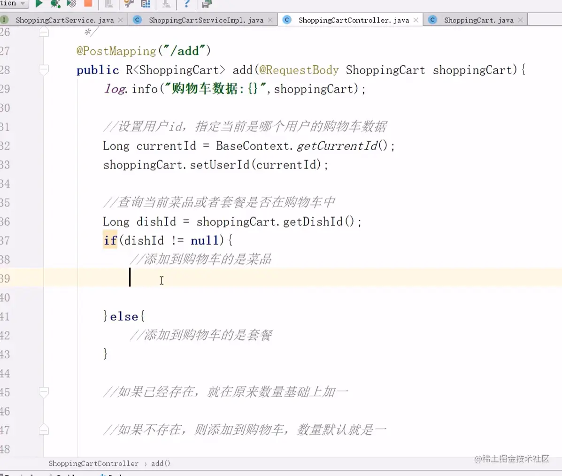This screenshot has height=476, width=562.
Task: Click the closing brace on line 43
Action: (105, 354)
